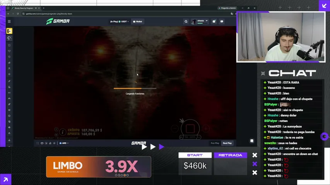This screenshot has height=185, width=330.
Task: Open the flame icon in sidebar
Action: tap(9, 133)
